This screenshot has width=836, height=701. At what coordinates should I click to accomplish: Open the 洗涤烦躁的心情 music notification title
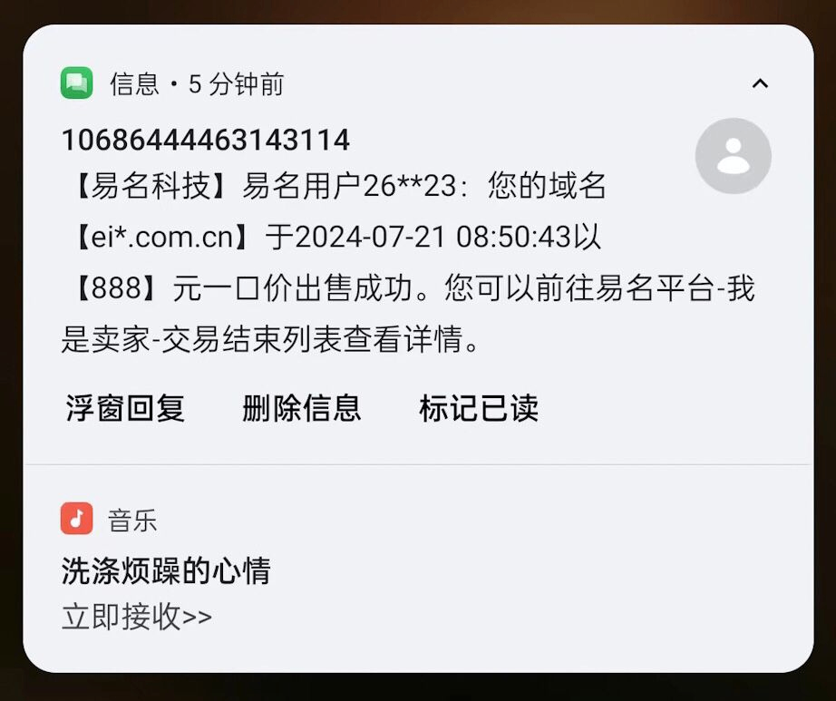click(x=166, y=571)
